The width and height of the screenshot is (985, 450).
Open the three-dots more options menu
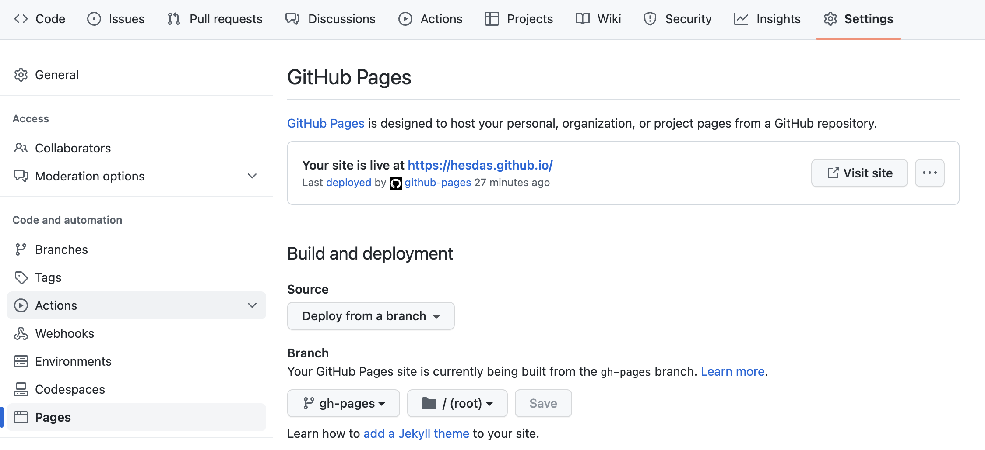point(930,173)
